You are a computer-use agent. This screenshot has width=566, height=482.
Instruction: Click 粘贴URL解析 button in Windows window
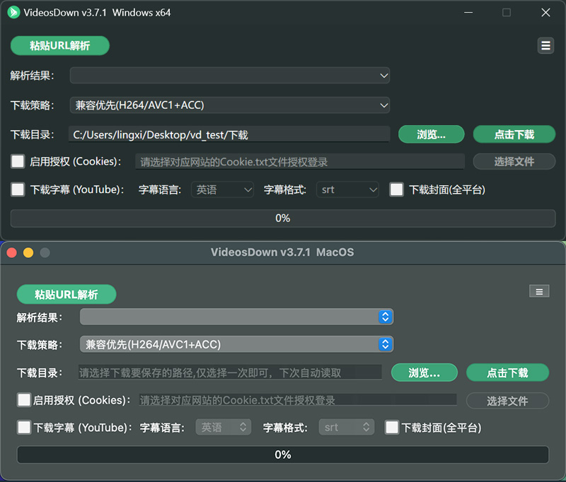coord(60,45)
